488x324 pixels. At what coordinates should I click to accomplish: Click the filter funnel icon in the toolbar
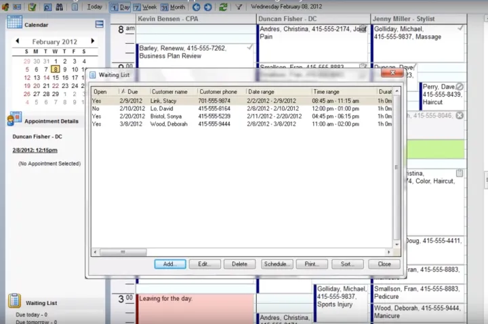[x=239, y=7]
